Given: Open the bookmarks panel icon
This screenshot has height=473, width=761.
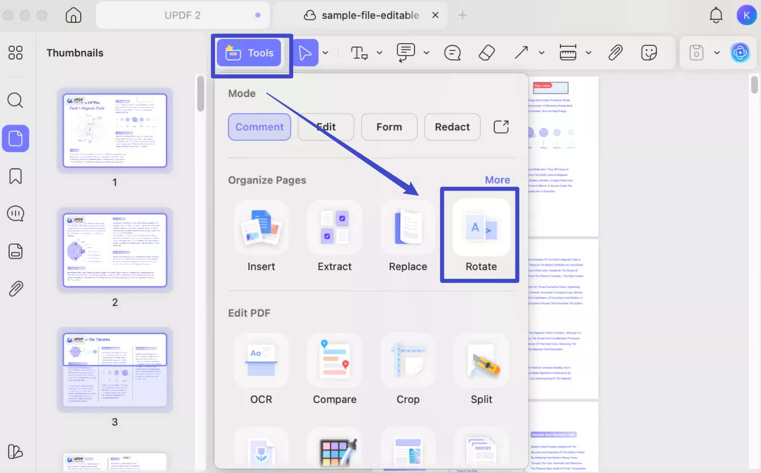Looking at the screenshot, I should (15, 176).
